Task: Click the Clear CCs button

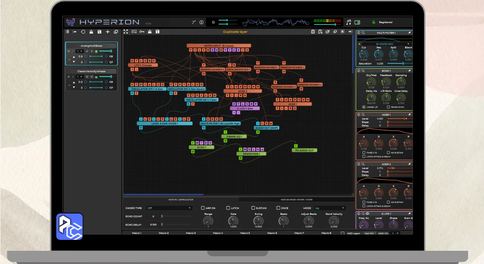Action: click(369, 233)
